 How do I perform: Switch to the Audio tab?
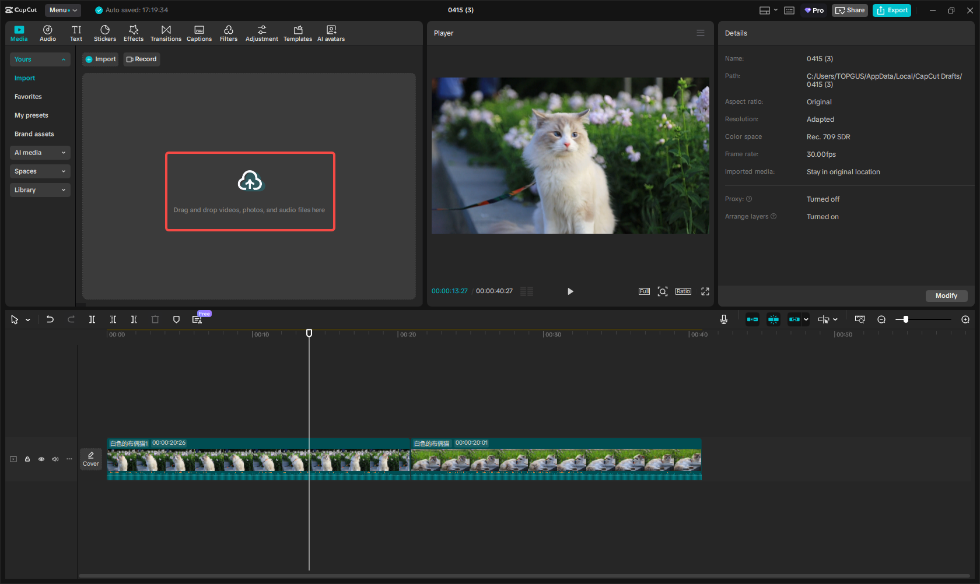48,33
